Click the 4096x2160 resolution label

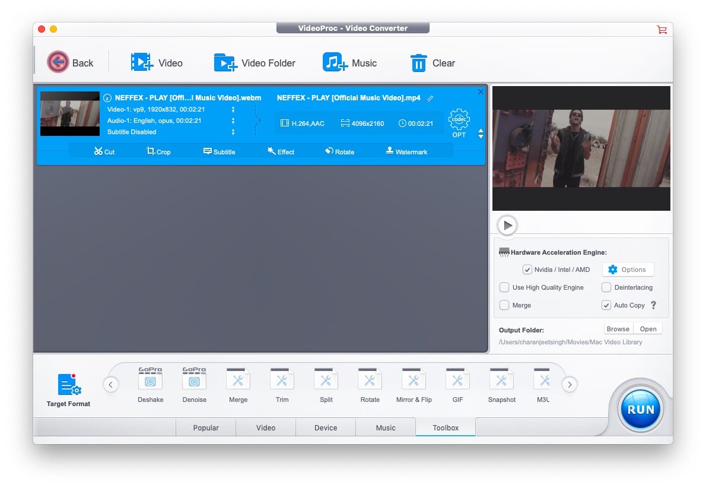[x=362, y=123]
